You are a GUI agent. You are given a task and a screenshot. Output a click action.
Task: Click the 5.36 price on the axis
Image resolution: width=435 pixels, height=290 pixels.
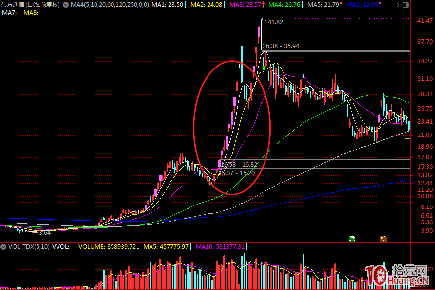point(427,222)
